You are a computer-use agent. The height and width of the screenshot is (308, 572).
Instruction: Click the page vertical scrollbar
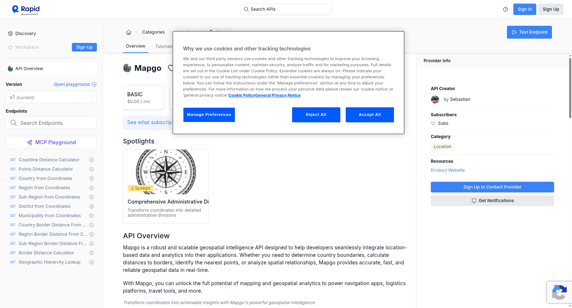(570, 88)
